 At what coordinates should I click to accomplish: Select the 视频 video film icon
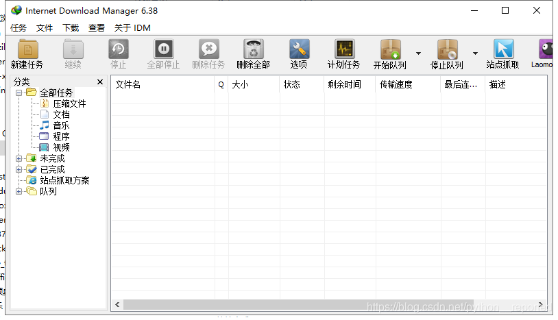click(44, 147)
